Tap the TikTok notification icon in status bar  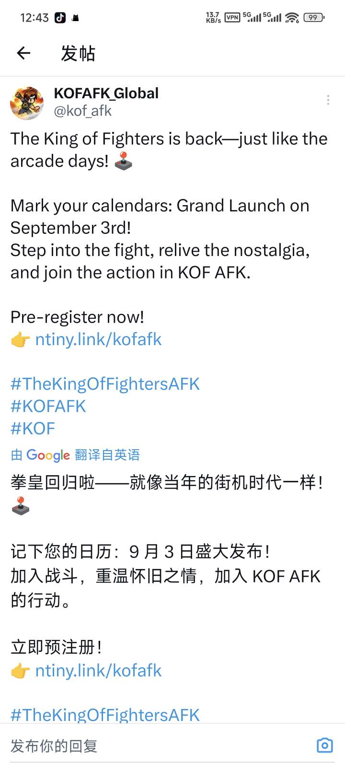click(60, 18)
